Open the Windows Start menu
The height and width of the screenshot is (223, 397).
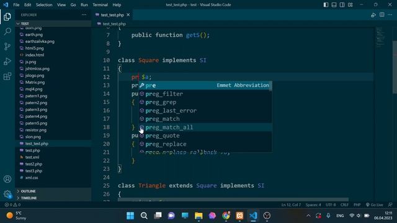[x=130, y=216]
